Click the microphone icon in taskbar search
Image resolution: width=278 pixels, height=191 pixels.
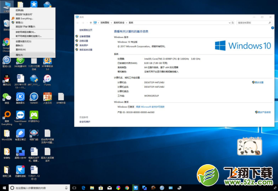(x=66, y=188)
